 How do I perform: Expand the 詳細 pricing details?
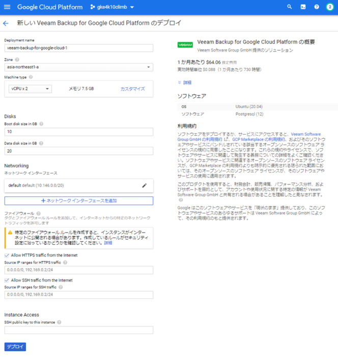click(x=185, y=82)
